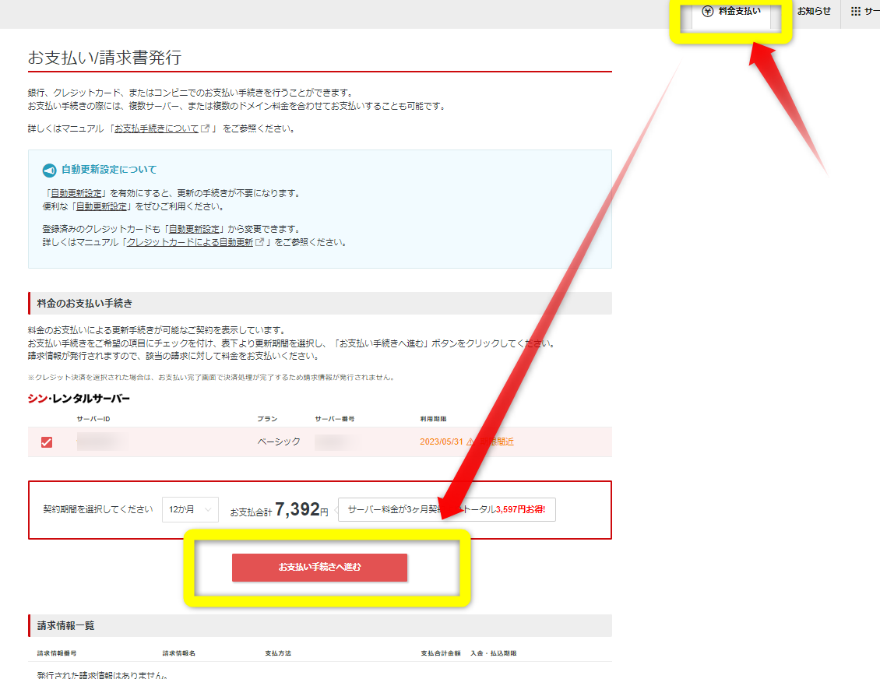Open the services grid icon in header
This screenshot has height=679, width=880.
[856, 12]
